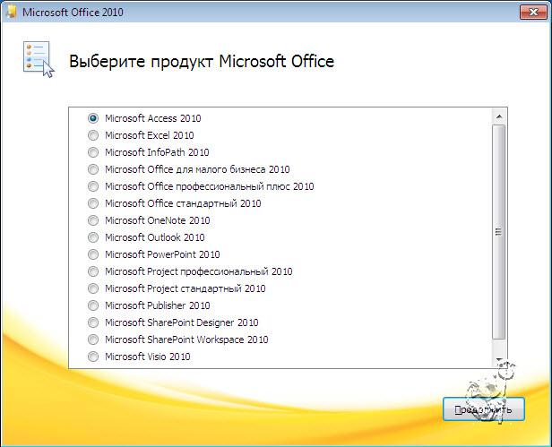Click the Продолжить button
Screen dimensions: 552x447
[484, 409]
